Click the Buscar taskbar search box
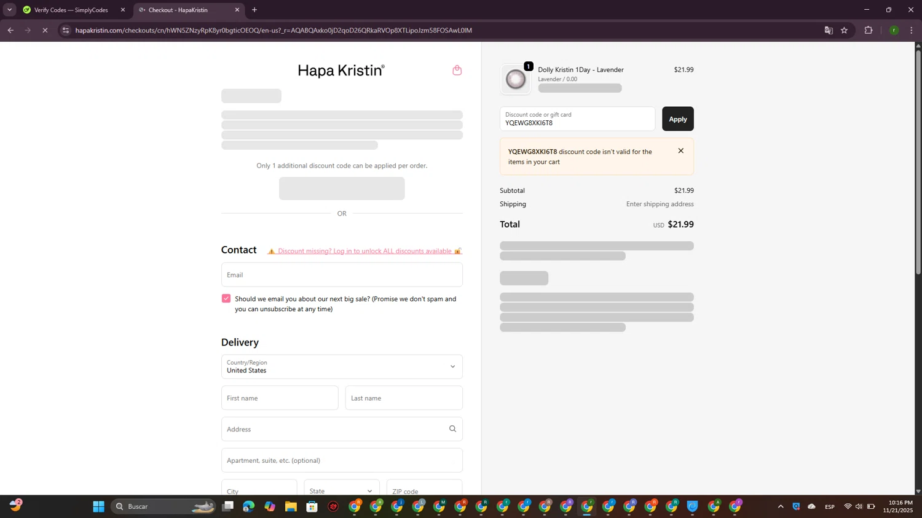Viewport: 922px width, 518px height. click(x=163, y=506)
